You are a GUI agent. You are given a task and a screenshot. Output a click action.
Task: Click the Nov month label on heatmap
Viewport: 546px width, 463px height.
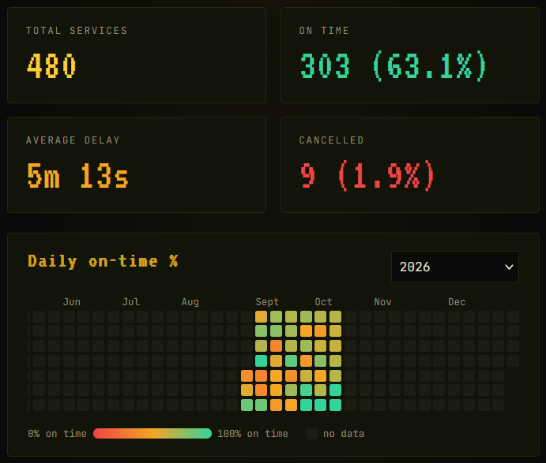(x=382, y=302)
